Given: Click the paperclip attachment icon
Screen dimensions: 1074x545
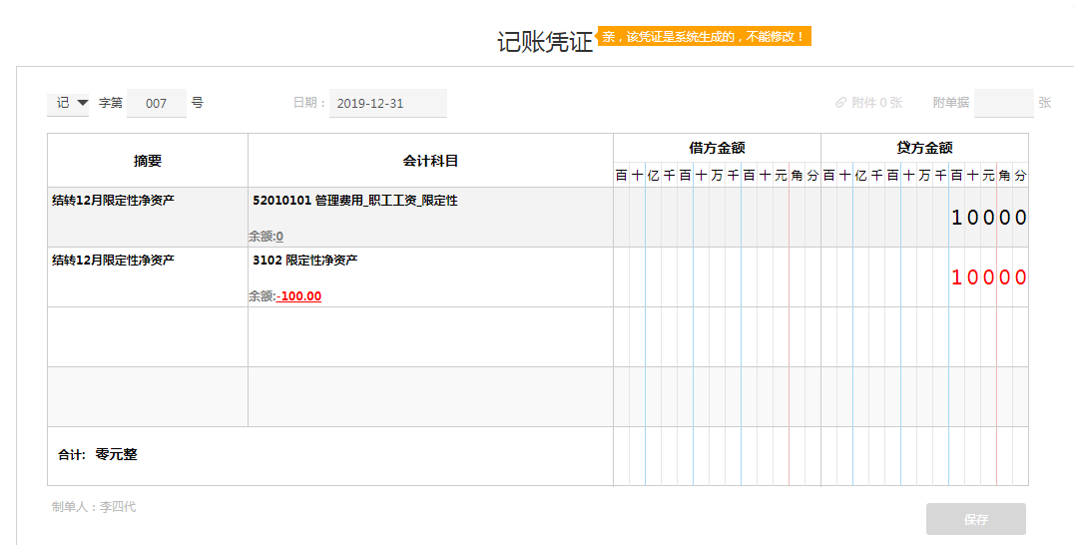Looking at the screenshot, I should tap(841, 103).
